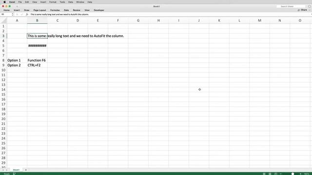Image resolution: width=312 pixels, height=175 pixels.
Task: Switch to Normal view in status bar
Action: pos(264,174)
